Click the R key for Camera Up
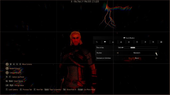The height and width of the screenshot is (95, 170). coord(7,77)
